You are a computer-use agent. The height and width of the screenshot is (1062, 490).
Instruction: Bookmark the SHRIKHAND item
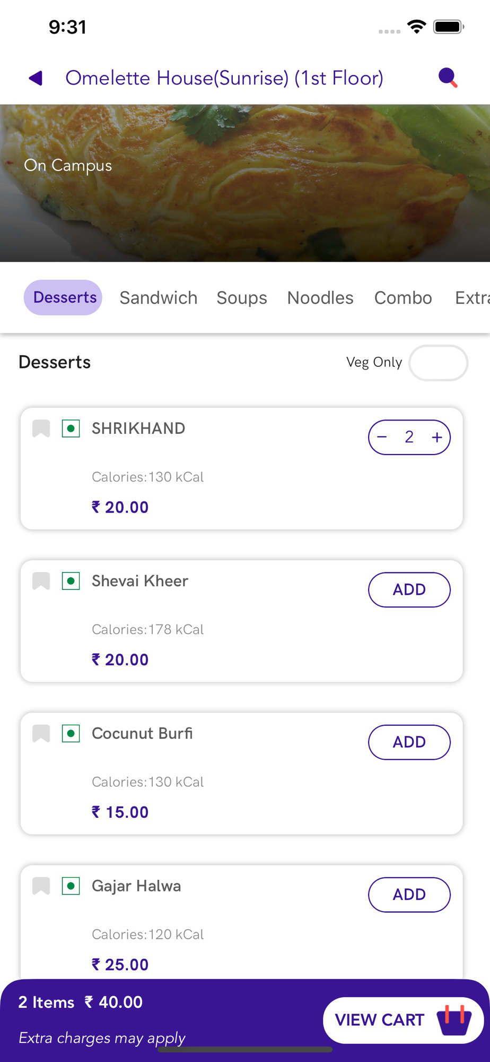pyautogui.click(x=41, y=429)
